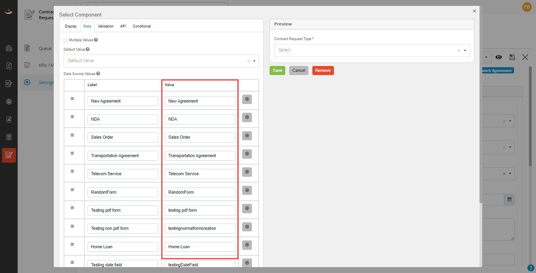Open the PB user avatar
The width and height of the screenshot is (536, 273).
click(x=527, y=7)
